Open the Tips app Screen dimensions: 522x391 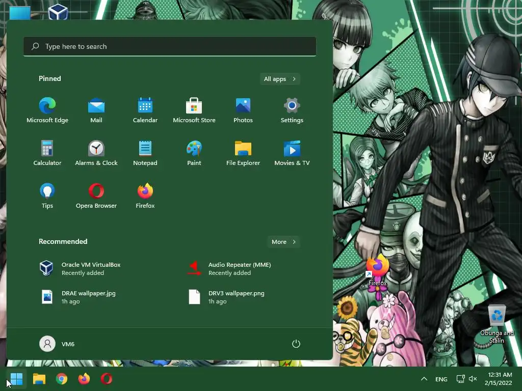pos(47,196)
